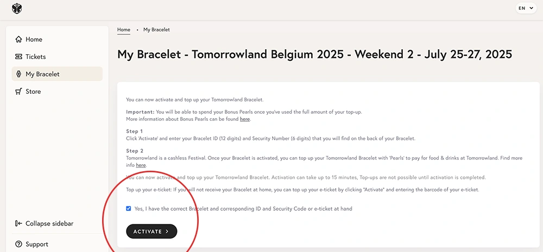
Task: Click the collapse sidebar arrow icon
Action: click(x=19, y=224)
